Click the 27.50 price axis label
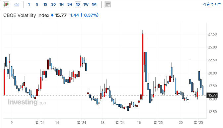The width and height of the screenshot is (223, 128). [x=212, y=34]
